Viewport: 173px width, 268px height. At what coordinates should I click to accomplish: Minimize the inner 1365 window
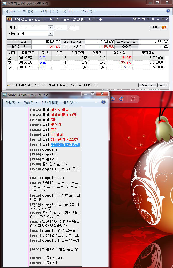[x=158, y=19]
